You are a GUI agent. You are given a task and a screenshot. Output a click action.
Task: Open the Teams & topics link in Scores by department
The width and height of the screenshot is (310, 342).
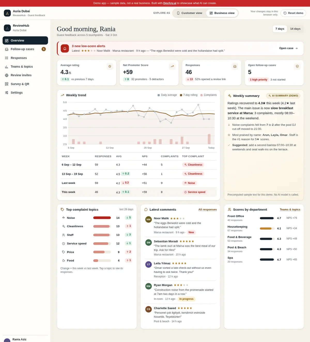290,210
